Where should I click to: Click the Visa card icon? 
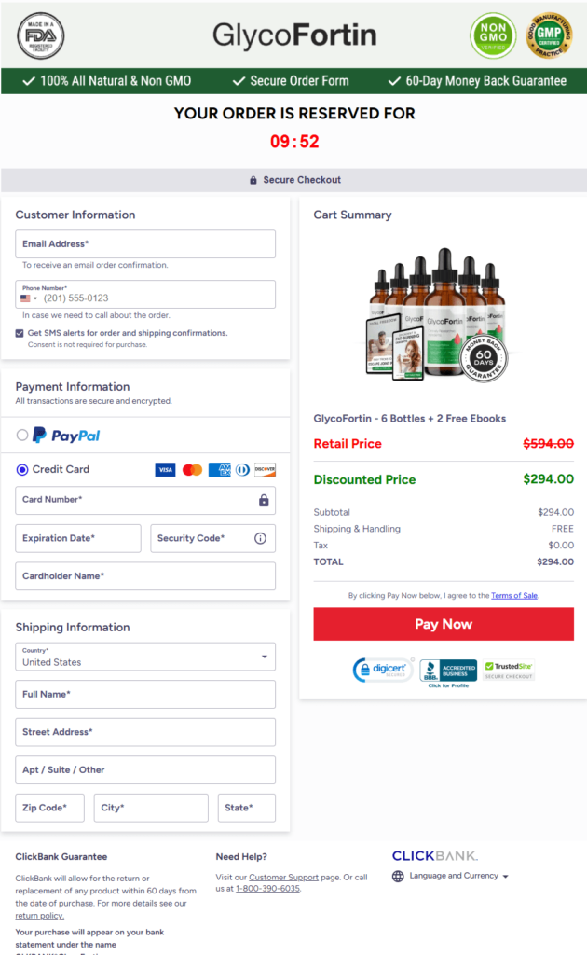(165, 469)
